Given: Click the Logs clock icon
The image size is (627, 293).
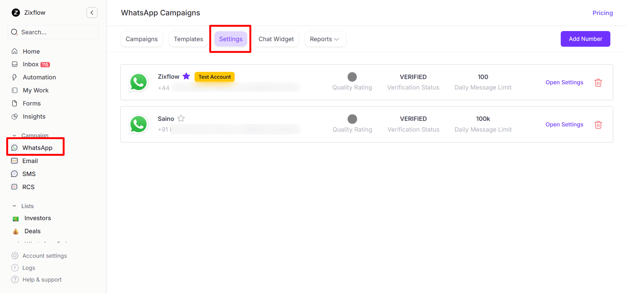Looking at the screenshot, I should 15,268.
